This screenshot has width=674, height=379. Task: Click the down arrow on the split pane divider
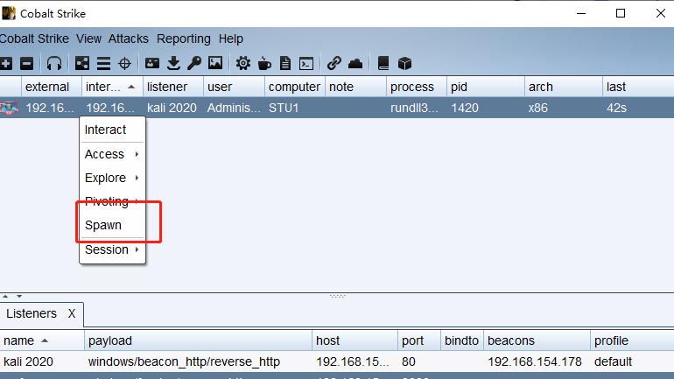click(x=19, y=296)
